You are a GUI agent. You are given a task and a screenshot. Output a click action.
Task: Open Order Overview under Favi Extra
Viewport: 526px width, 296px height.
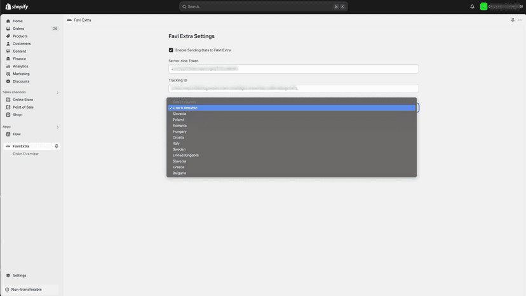click(25, 154)
